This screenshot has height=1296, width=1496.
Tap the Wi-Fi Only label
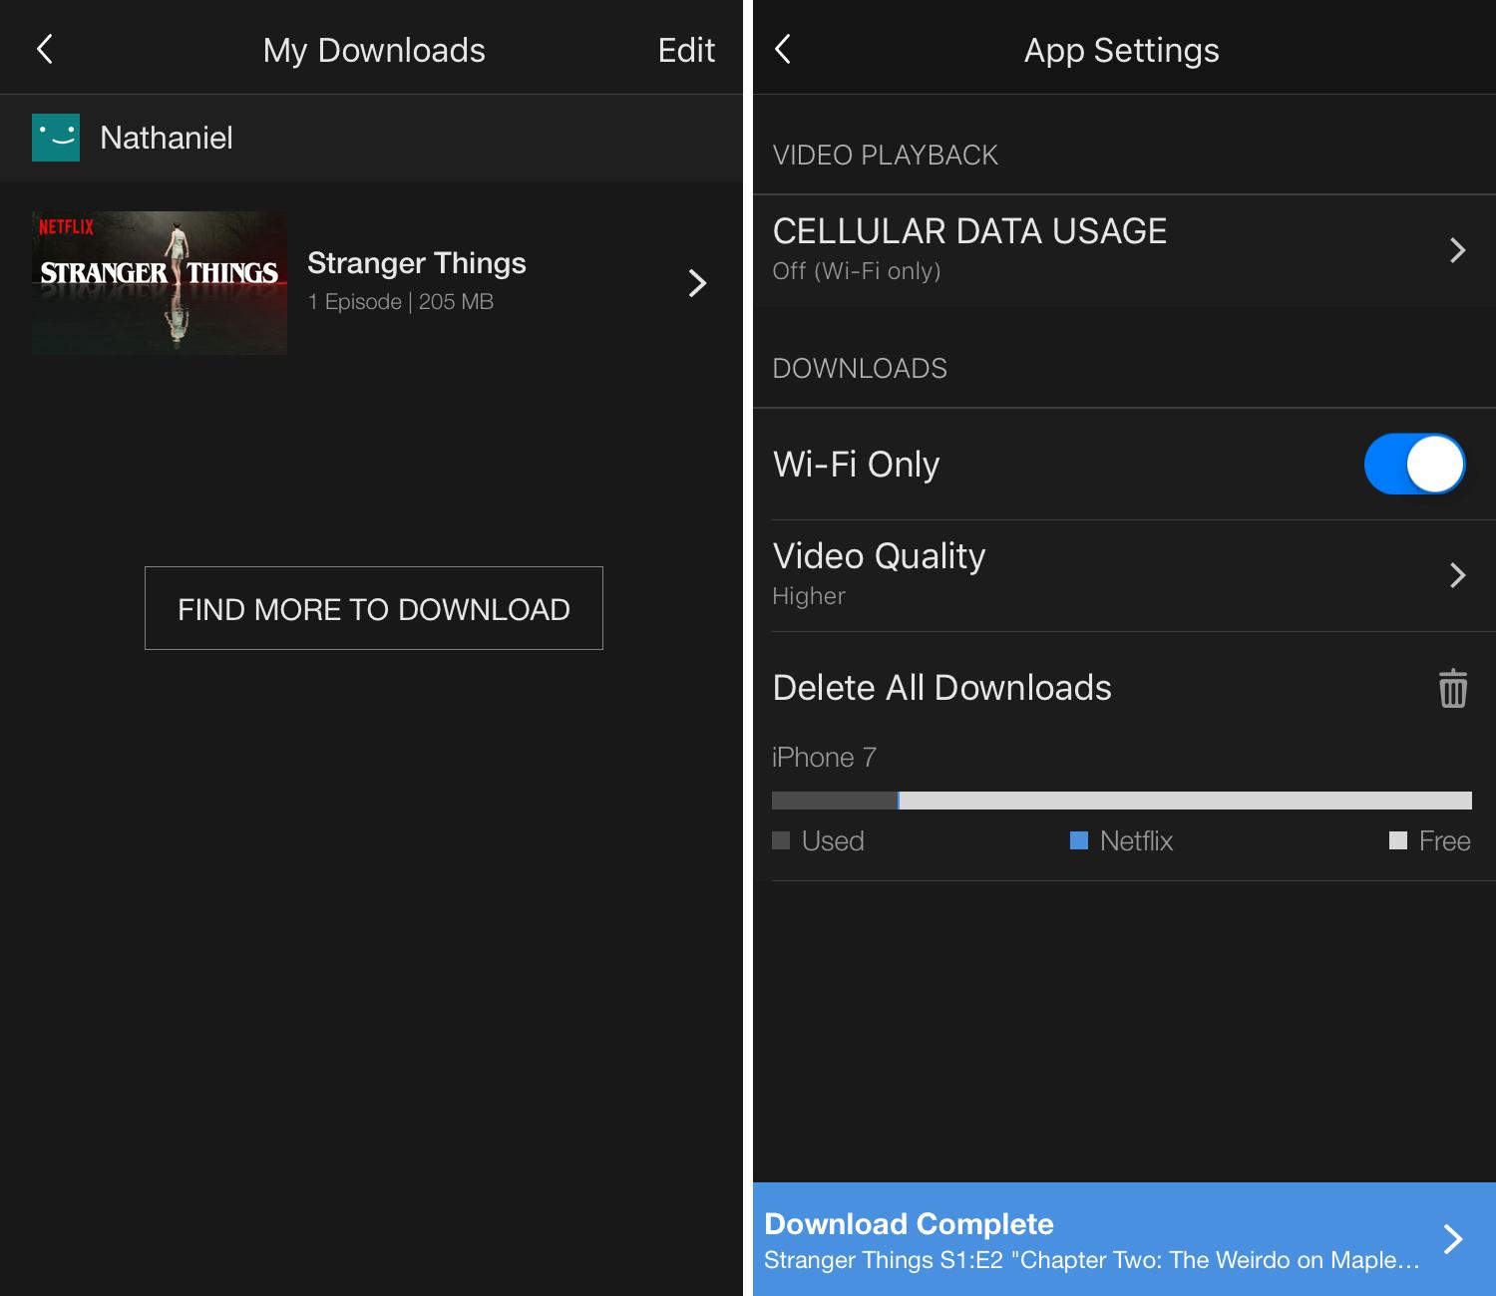pyautogui.click(x=857, y=465)
